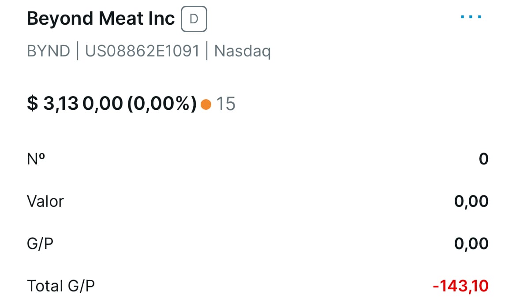The height and width of the screenshot is (302, 516).
Task: Click the absolute price change 0,00
Action: [102, 104]
